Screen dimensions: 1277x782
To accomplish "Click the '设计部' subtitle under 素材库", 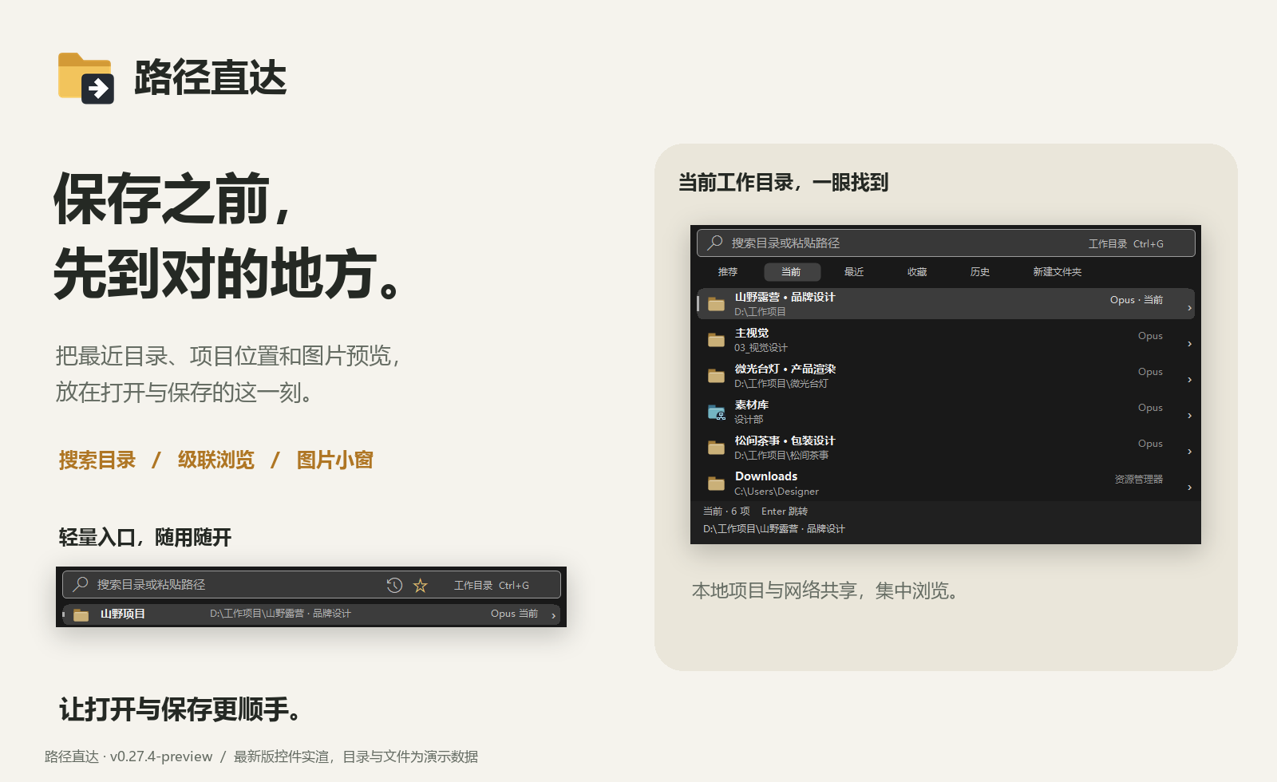I will click(x=749, y=420).
